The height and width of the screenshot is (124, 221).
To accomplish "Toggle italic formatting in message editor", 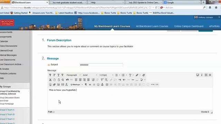I will point(54,75).
